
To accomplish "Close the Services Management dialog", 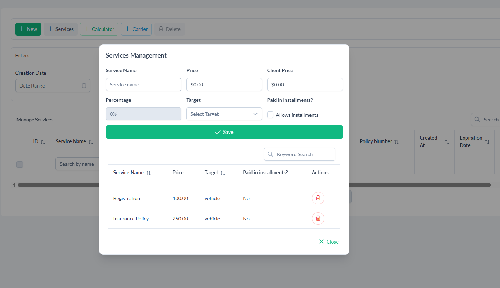I will point(329,242).
